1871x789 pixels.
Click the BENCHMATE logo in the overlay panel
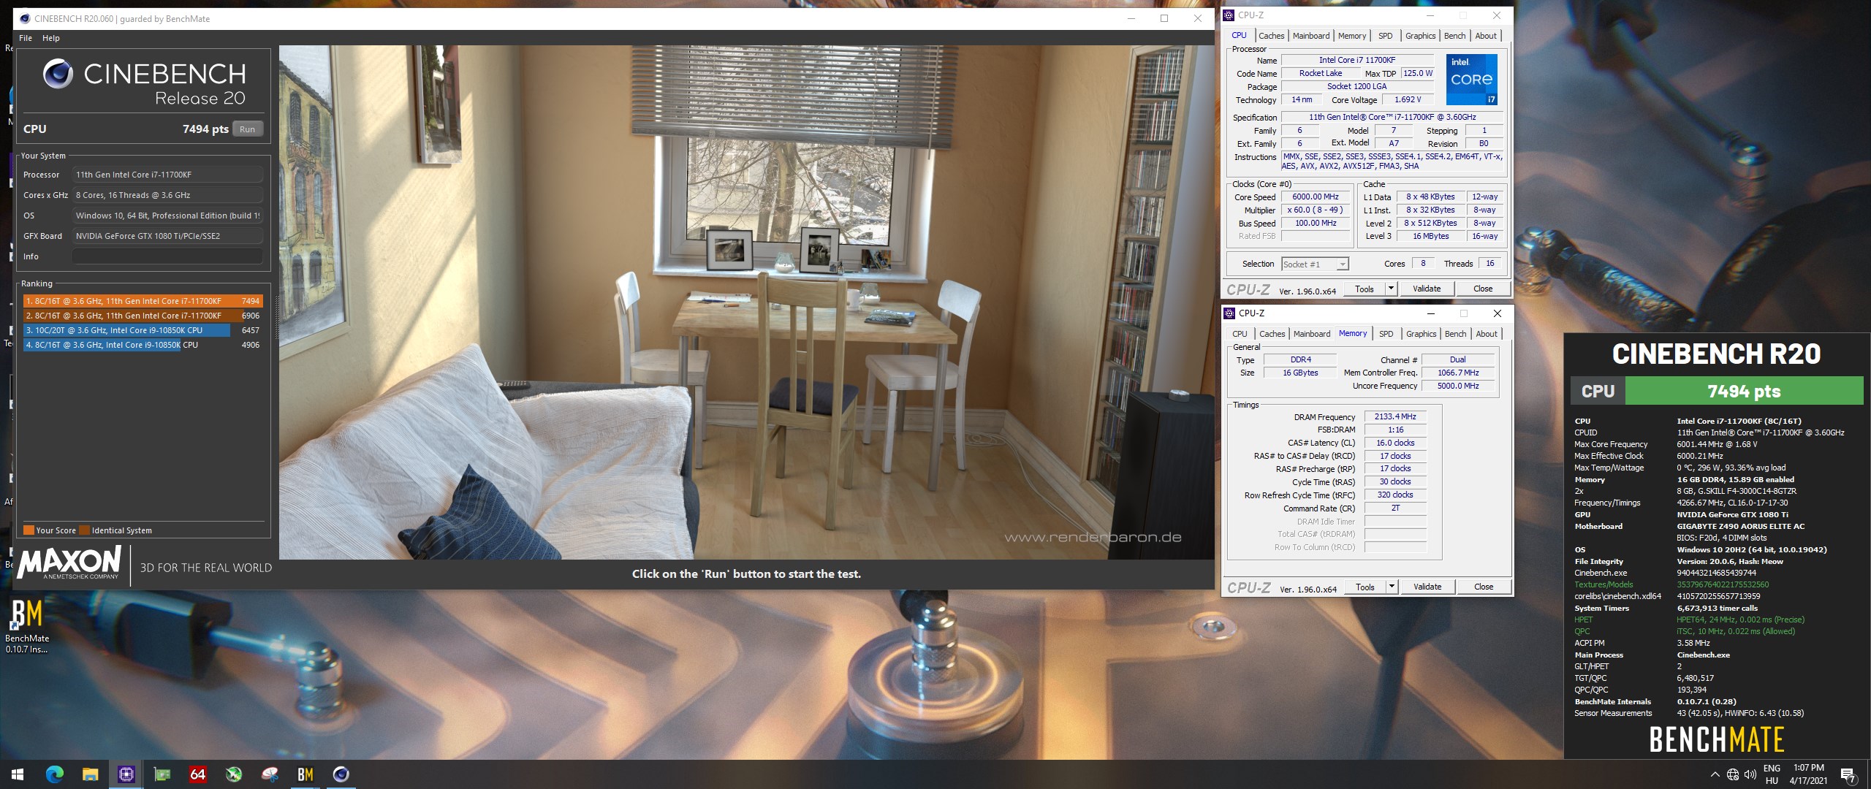pyautogui.click(x=1717, y=739)
